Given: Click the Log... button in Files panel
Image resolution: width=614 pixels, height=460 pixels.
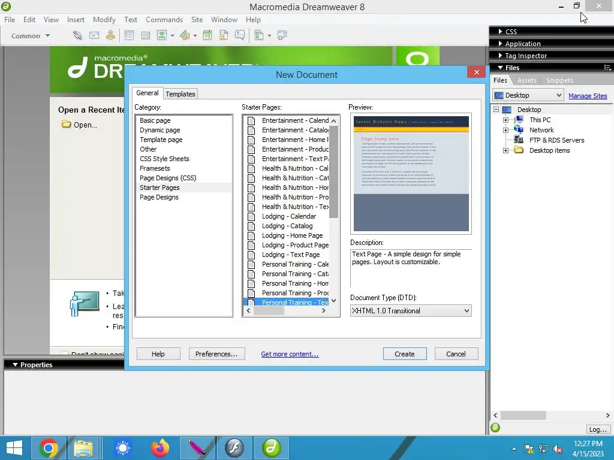Looking at the screenshot, I should click(x=598, y=429).
